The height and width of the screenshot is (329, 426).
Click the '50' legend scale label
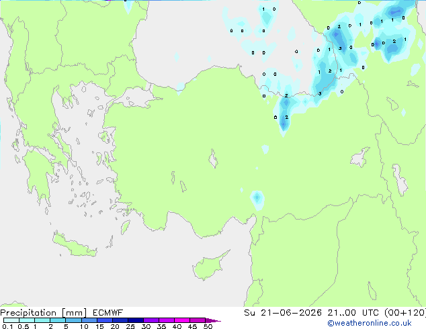[x=208, y=326]
